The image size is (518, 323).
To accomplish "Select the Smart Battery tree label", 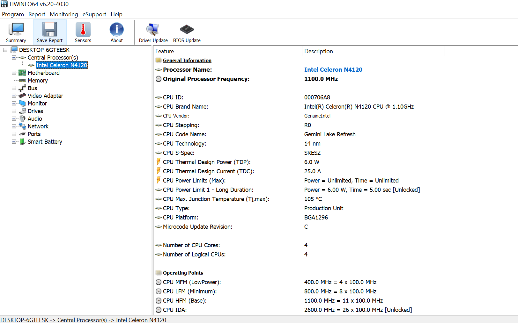I will 45,142.
